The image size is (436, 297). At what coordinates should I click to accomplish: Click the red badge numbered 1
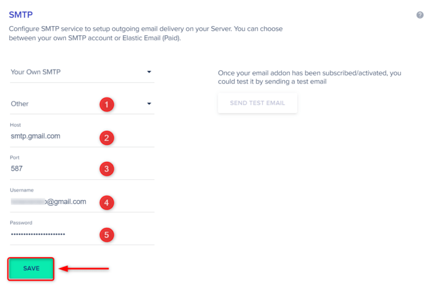click(x=106, y=104)
